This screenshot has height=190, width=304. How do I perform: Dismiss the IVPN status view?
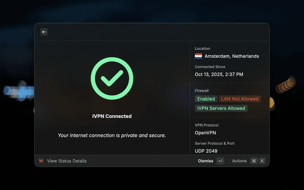[206, 161]
